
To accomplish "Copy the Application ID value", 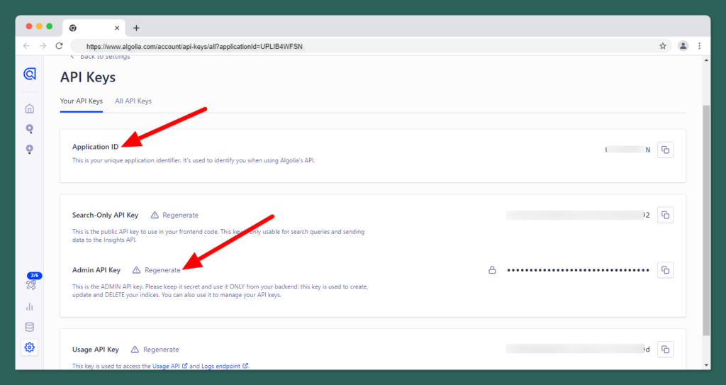I will (x=664, y=150).
